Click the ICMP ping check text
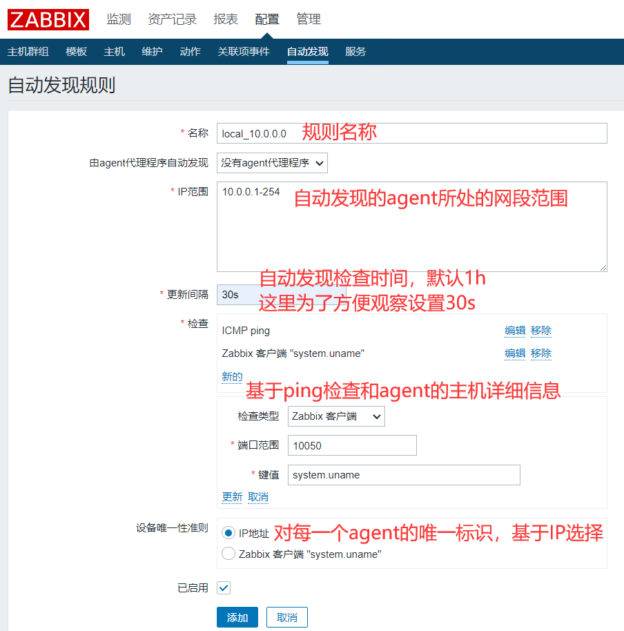Image resolution: width=624 pixels, height=631 pixels. click(x=246, y=331)
